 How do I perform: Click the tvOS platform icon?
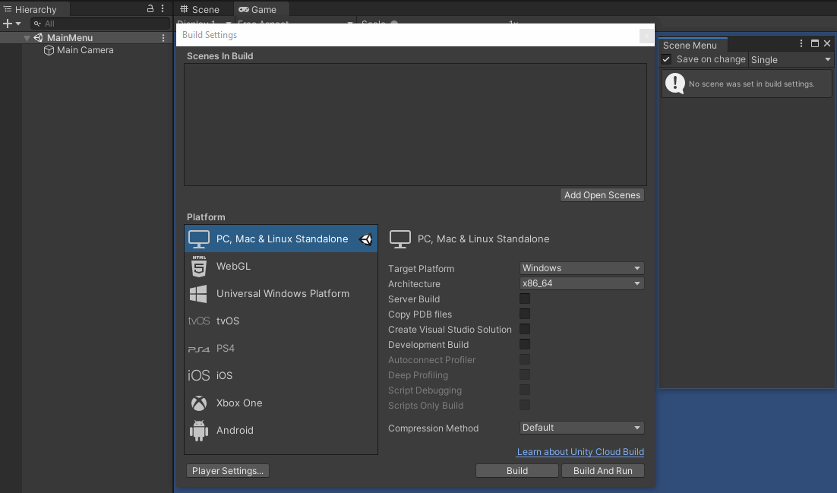pos(198,321)
